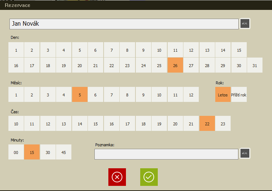Set hour to 10 under Čas

point(16,124)
